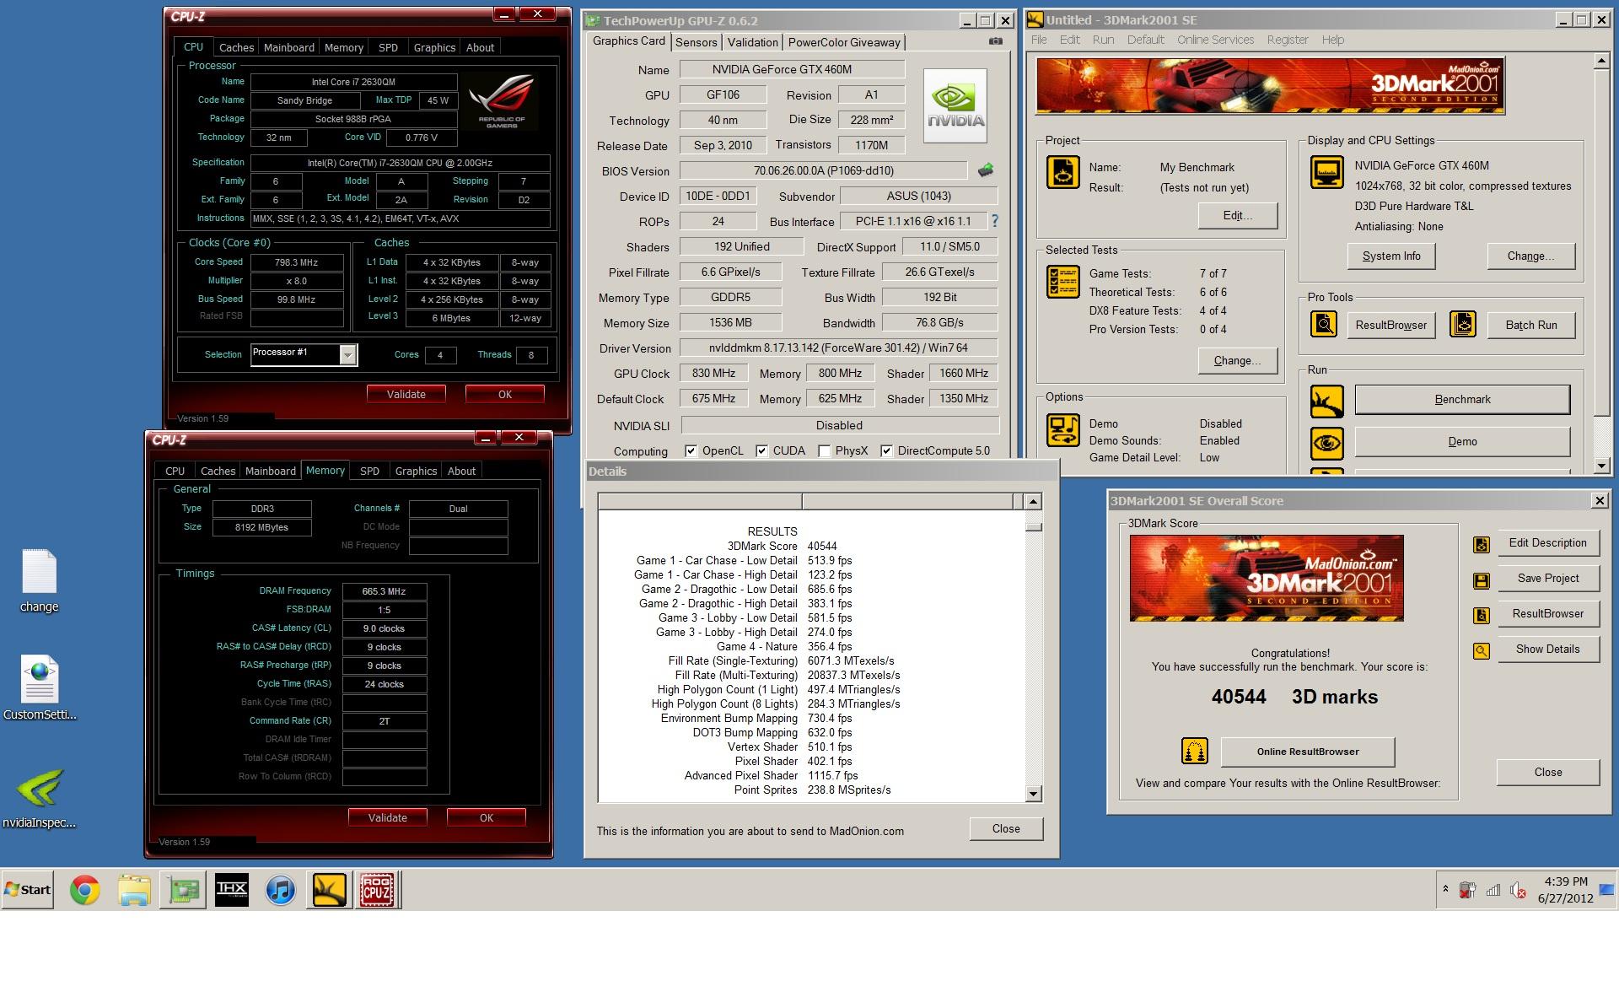Image resolution: width=1619 pixels, height=981 pixels.
Task: Open the Processor #1 selection dropdown
Action: pos(347,355)
